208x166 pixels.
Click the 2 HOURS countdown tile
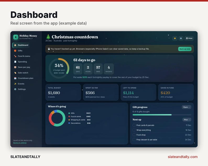pyautogui.click(x=88, y=69)
